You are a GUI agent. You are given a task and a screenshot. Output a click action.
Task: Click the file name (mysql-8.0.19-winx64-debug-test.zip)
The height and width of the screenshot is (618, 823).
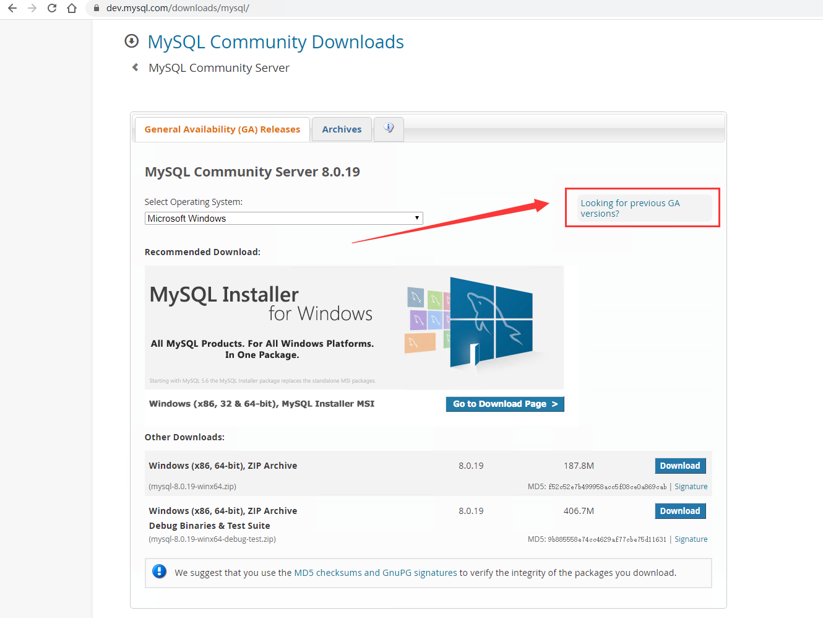[x=212, y=539]
